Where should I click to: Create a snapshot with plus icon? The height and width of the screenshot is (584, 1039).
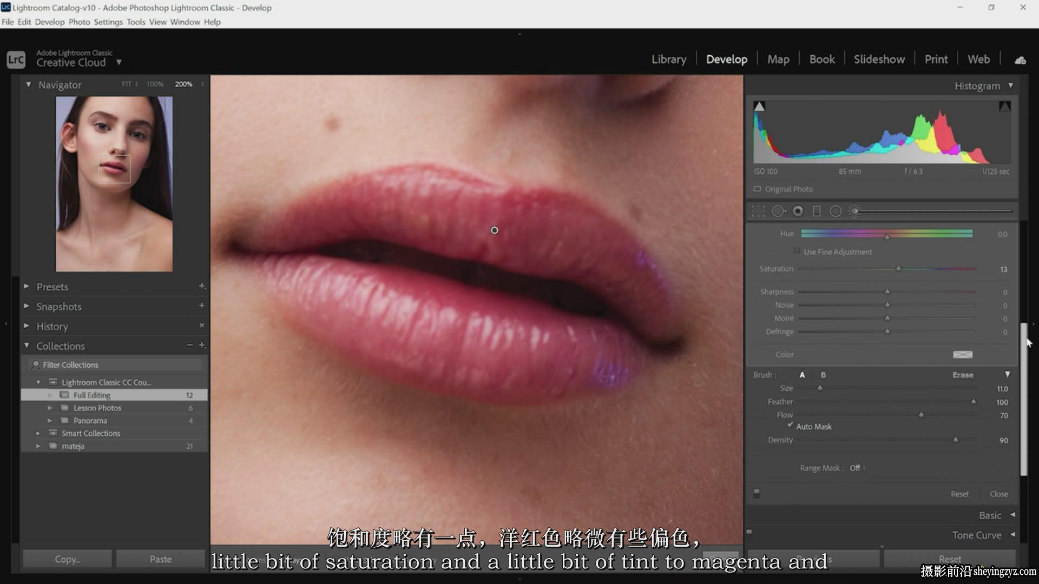click(x=202, y=306)
